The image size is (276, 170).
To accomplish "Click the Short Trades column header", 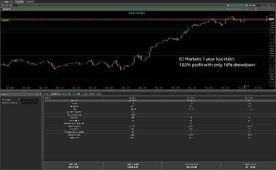I will pos(249,98).
